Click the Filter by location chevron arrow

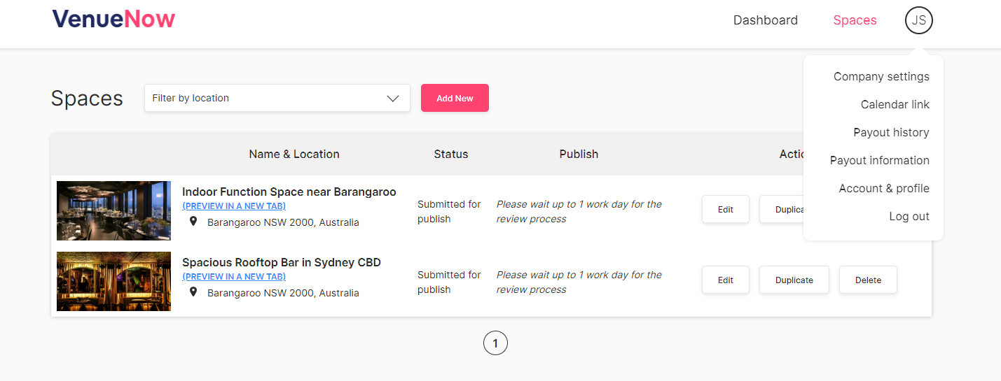(393, 99)
